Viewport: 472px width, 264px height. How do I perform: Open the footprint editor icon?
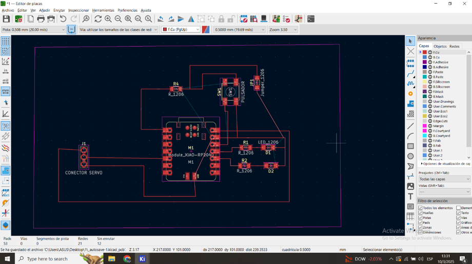[x=244, y=19]
